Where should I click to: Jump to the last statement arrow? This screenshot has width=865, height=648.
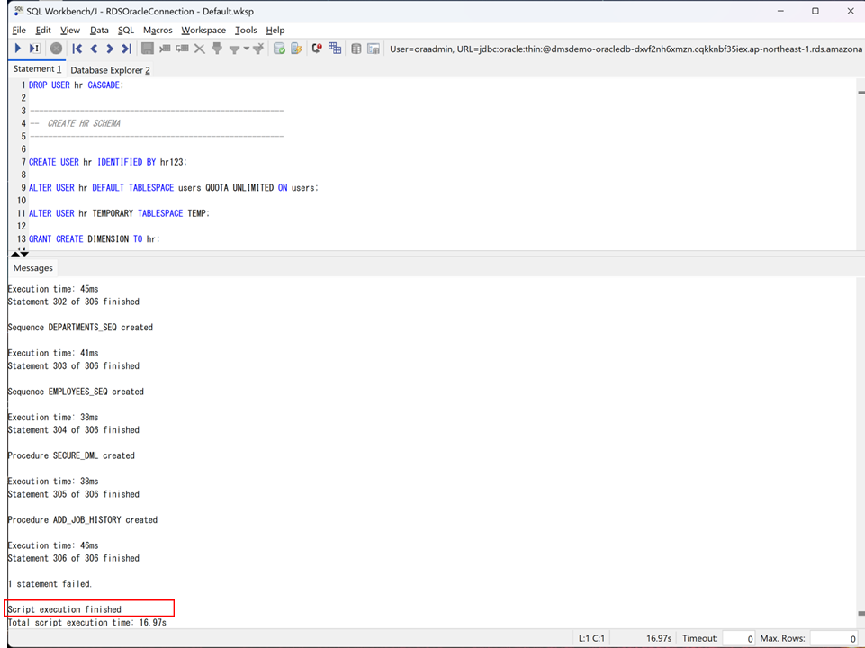tap(126, 49)
